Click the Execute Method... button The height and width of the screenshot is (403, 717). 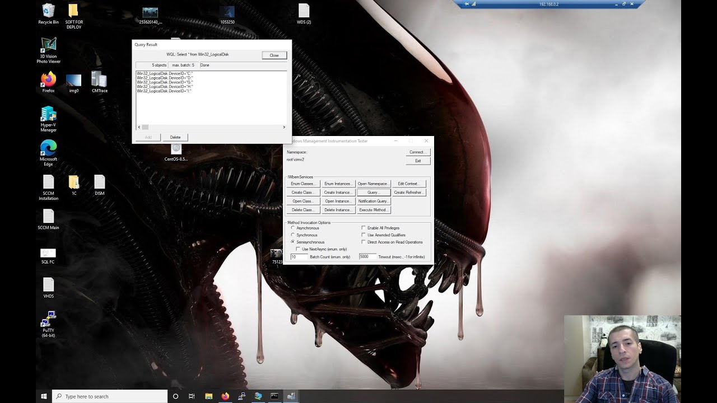[x=373, y=210]
